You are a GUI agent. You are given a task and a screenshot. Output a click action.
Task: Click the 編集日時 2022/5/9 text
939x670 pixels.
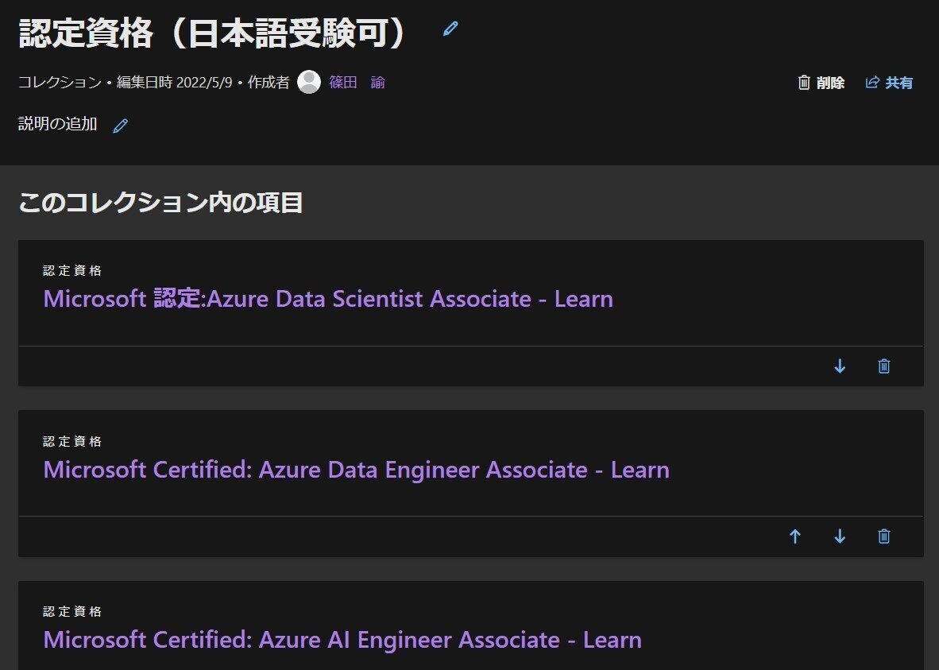(174, 82)
